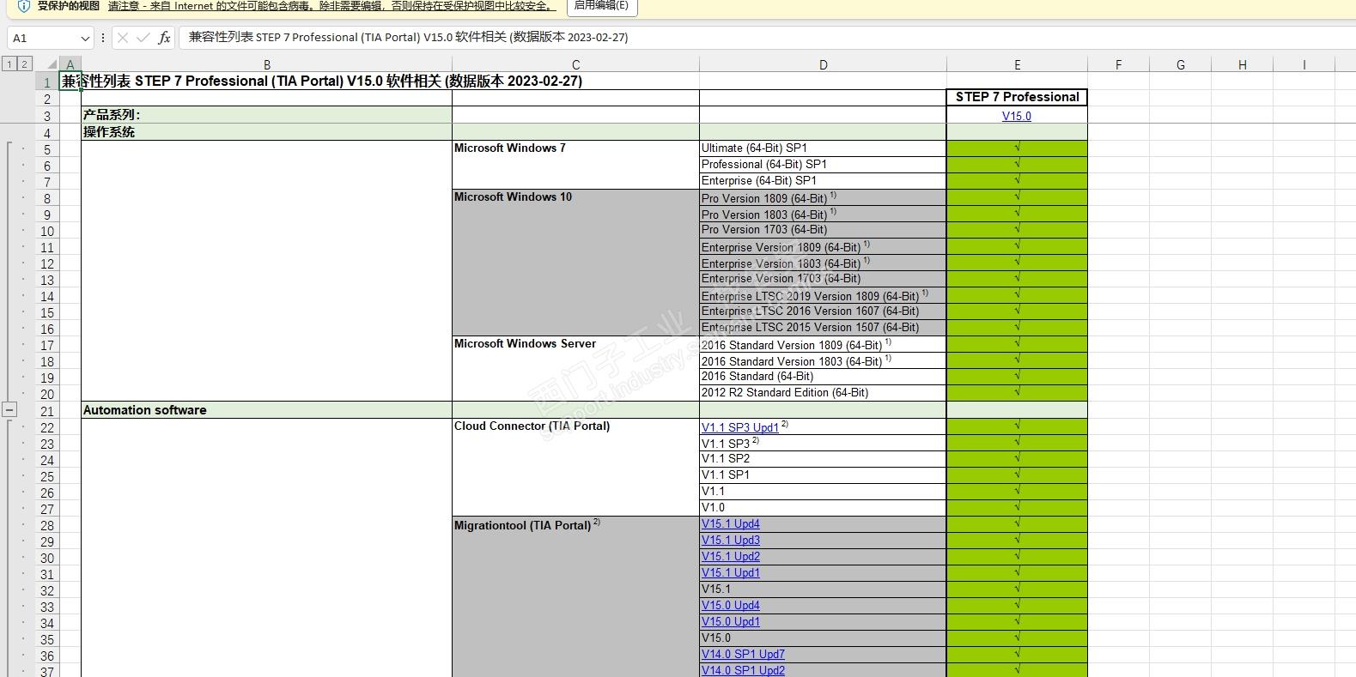Select column C header
This screenshot has width=1356, height=677.
575,64
